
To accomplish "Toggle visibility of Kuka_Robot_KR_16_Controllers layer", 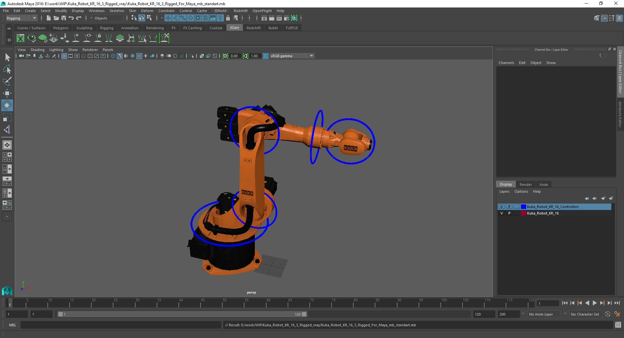I will (x=501, y=207).
